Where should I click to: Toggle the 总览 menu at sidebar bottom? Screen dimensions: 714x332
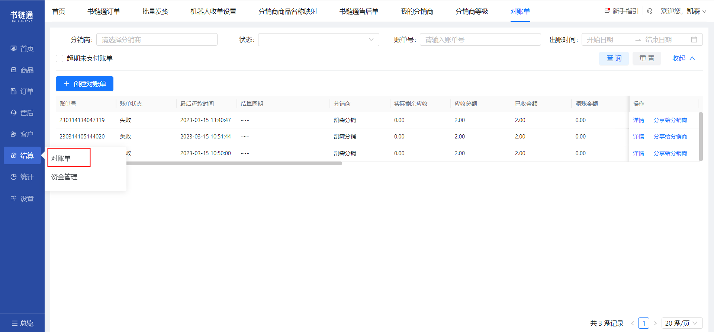coord(22,323)
